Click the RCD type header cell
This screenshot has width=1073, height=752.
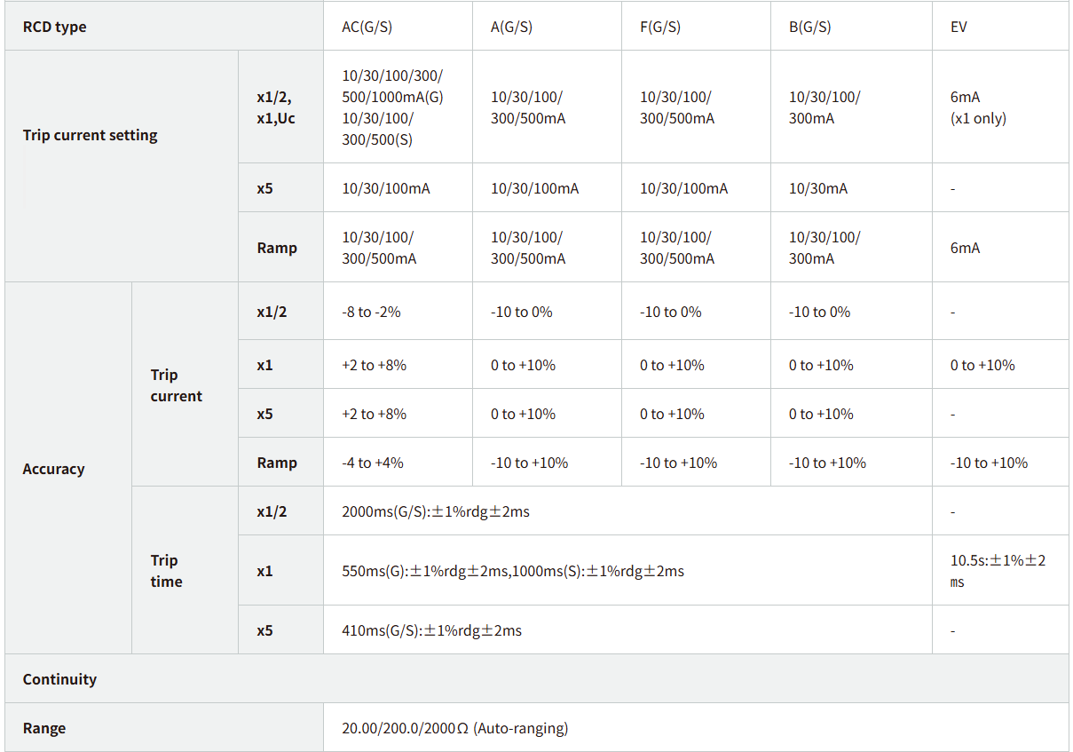pyautogui.click(x=55, y=27)
